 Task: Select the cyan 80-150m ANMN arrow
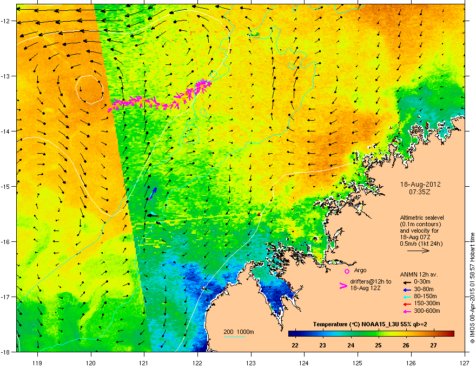407,297
